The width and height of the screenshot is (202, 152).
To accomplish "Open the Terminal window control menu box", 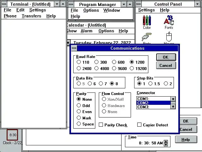I will [4, 4].
